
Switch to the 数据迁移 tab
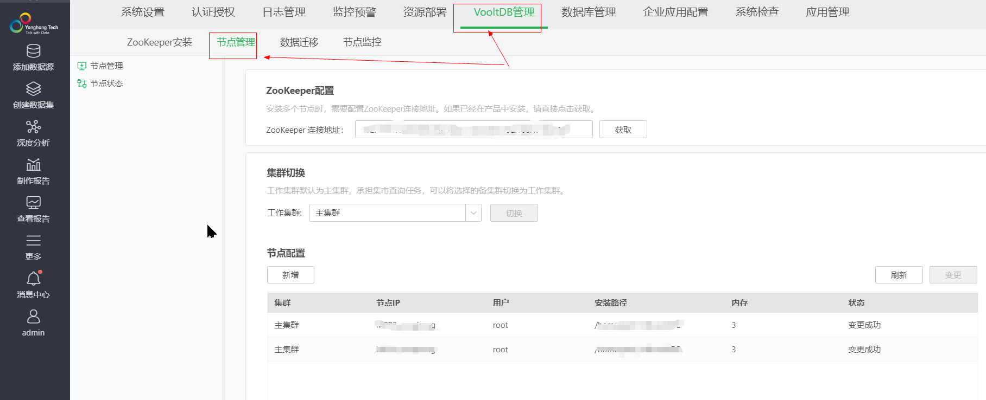point(299,42)
